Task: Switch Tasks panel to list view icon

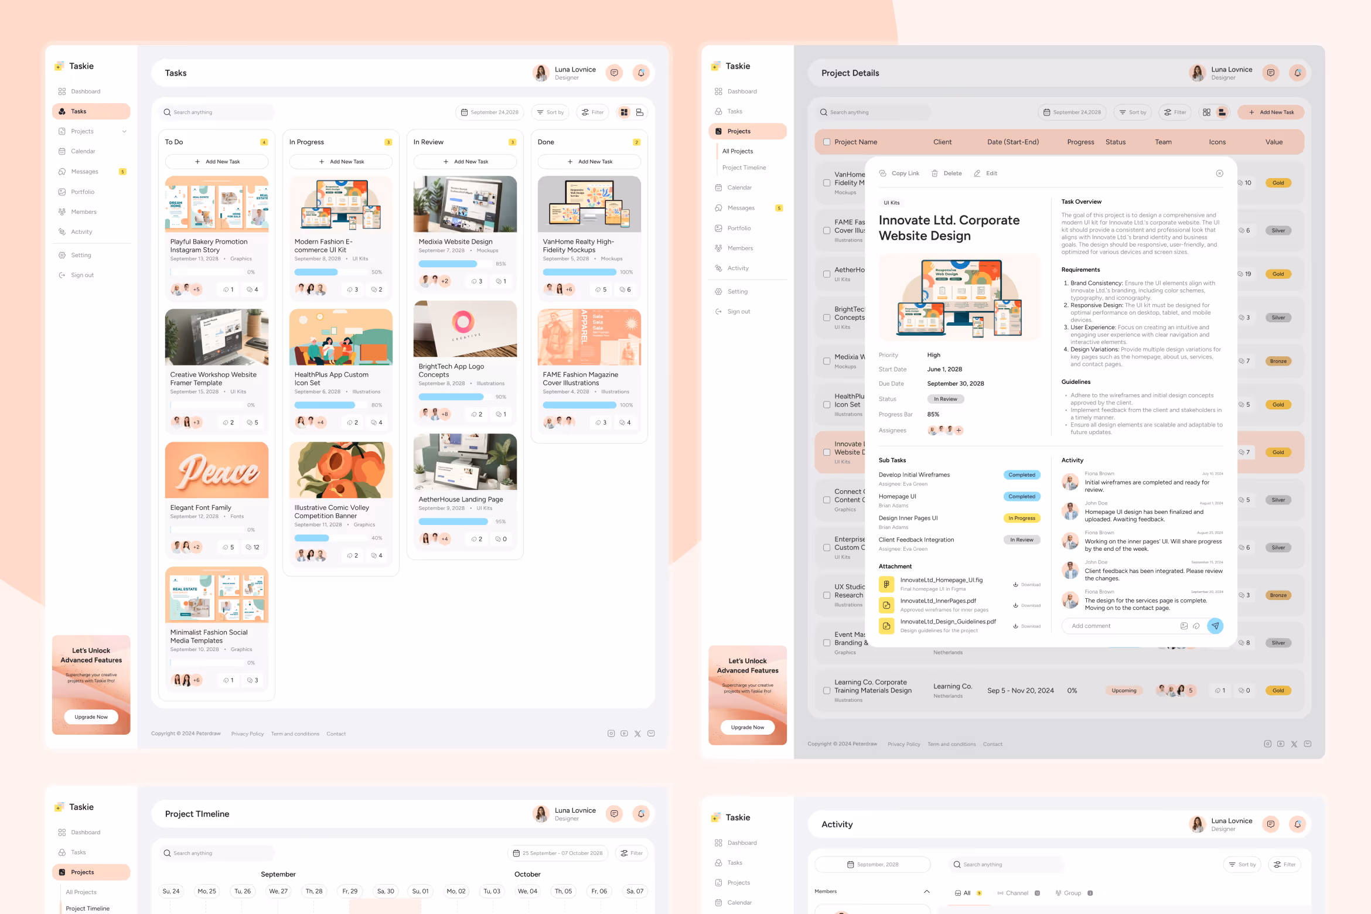Action: click(x=640, y=112)
